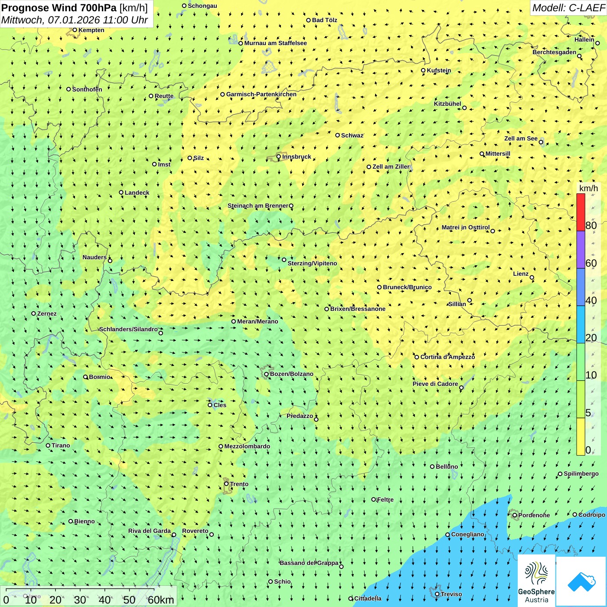Click the Belluno city label
Viewport: 607px width, 607px height.
point(447,467)
